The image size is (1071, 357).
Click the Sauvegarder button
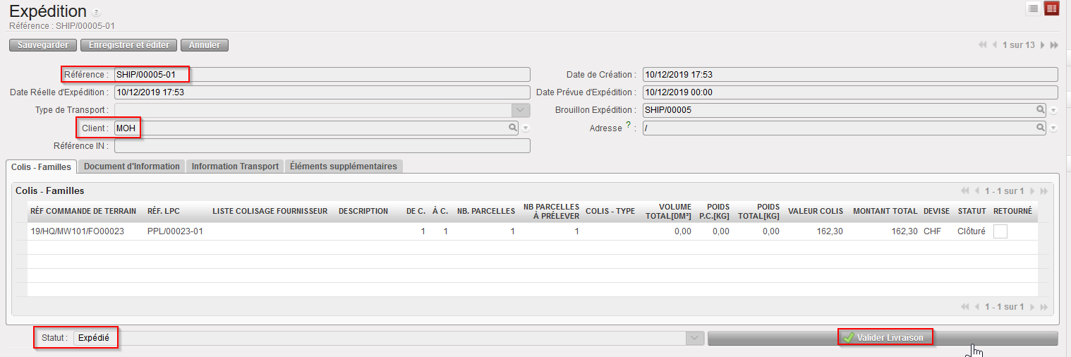click(x=43, y=45)
